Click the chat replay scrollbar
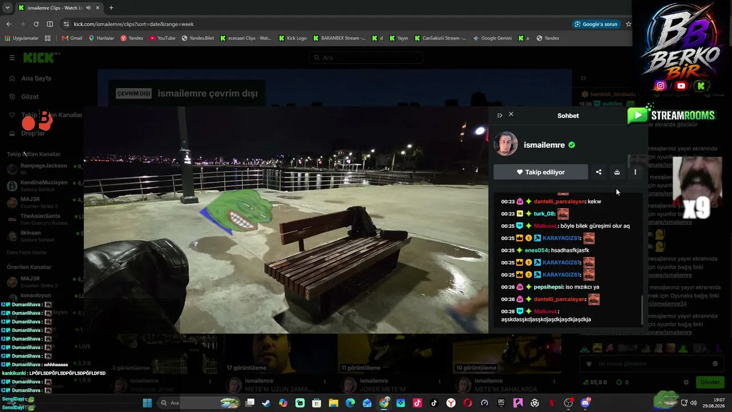Screen dimensions: 732x412 [642, 309]
